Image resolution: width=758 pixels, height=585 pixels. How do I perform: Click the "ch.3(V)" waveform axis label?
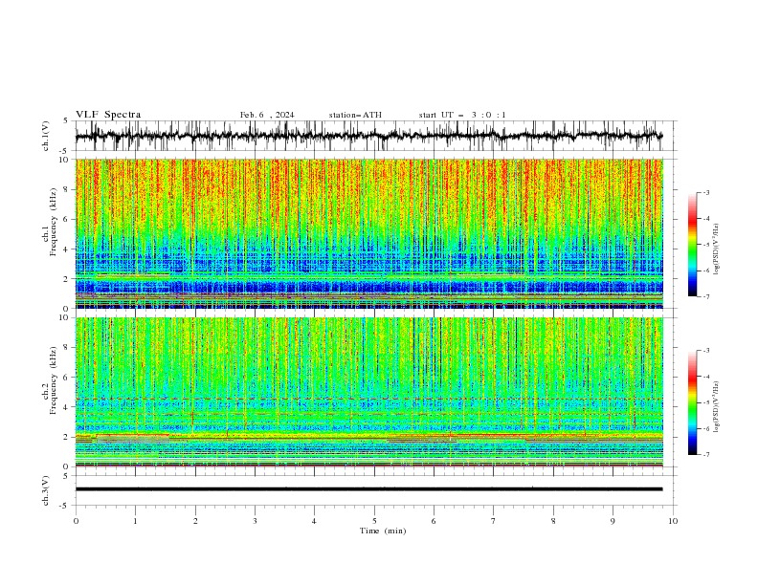46,490
